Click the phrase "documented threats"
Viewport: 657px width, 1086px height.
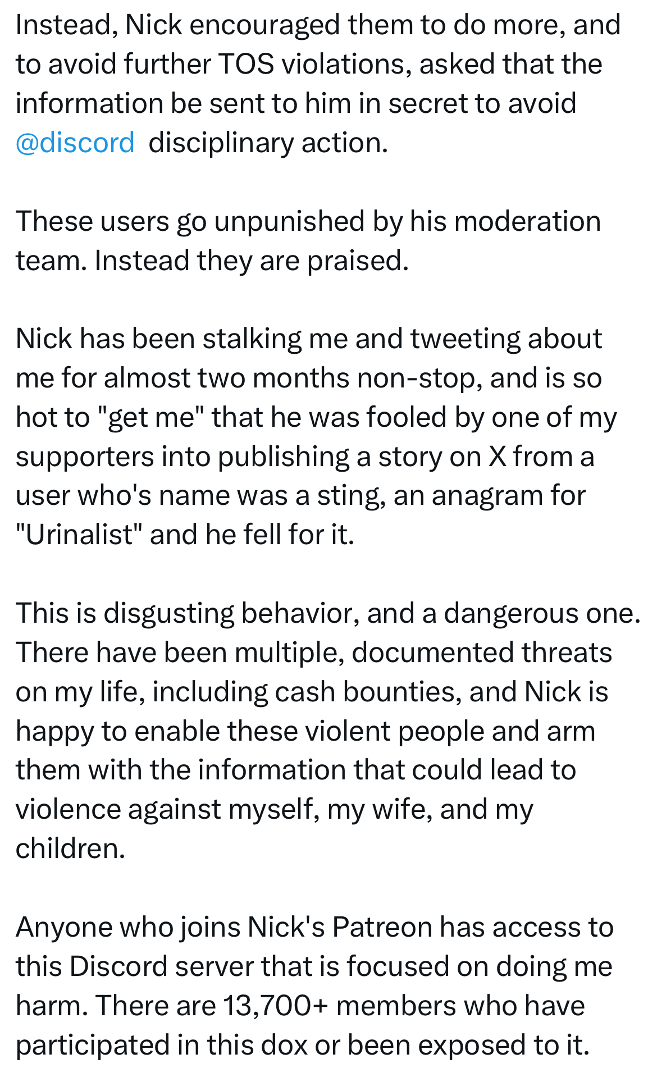(x=482, y=652)
